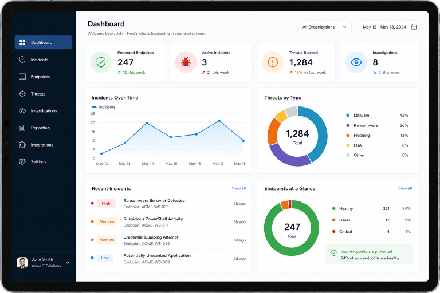The image size is (440, 293).
Task: View all Recent Incidents link
Action: [239, 188]
